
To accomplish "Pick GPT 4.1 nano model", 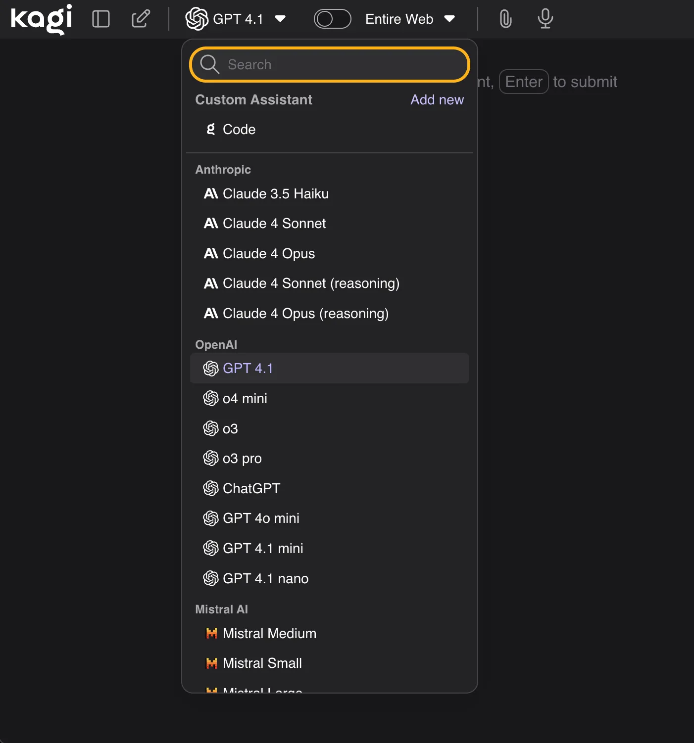I will pos(265,579).
